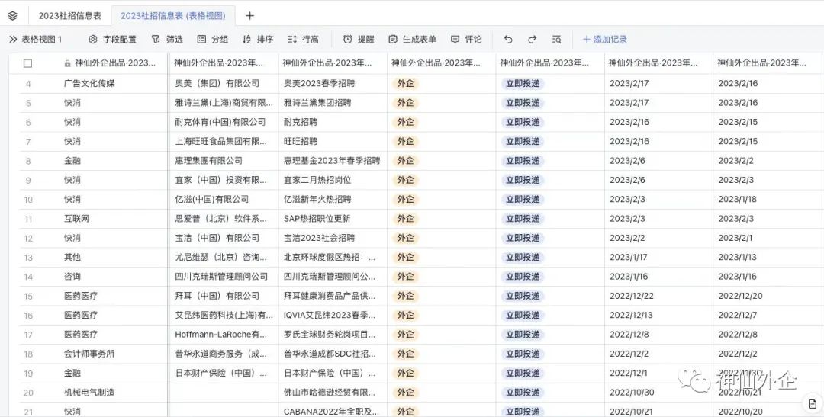
Task: Click 添加记录 to add a record
Action: tap(605, 40)
